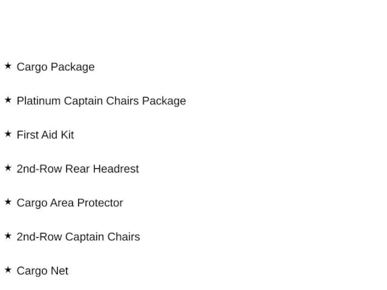
Task: Click the word Headrest in the list
Action: 116,169
